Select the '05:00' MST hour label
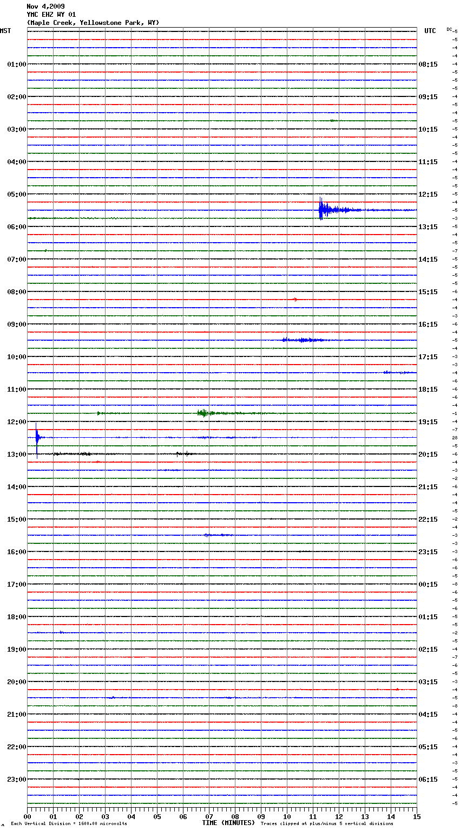This screenshot has height=831, width=460. pyautogui.click(x=17, y=194)
